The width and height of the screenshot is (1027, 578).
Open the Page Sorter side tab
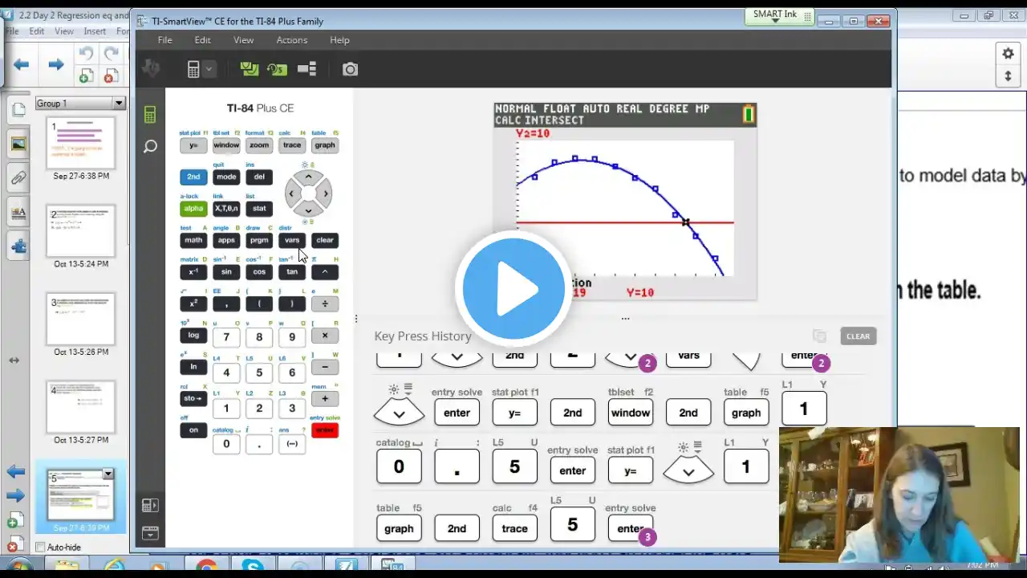tap(18, 109)
